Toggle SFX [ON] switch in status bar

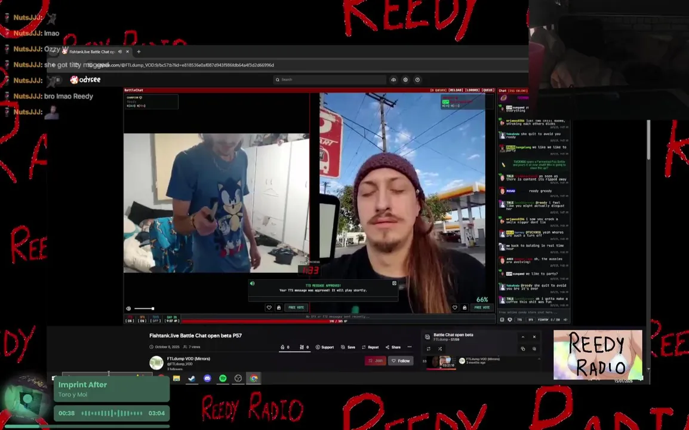142,319
